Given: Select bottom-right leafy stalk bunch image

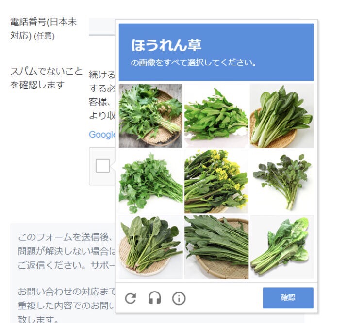Looking at the screenshot, I should coord(282,247).
